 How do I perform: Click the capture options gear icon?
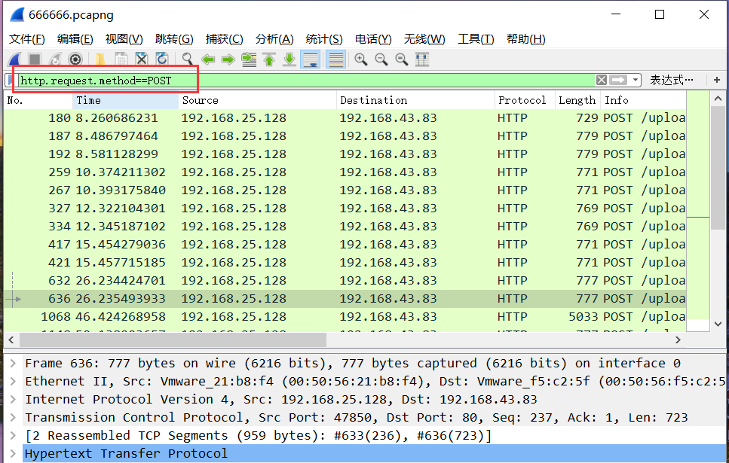[x=75, y=59]
